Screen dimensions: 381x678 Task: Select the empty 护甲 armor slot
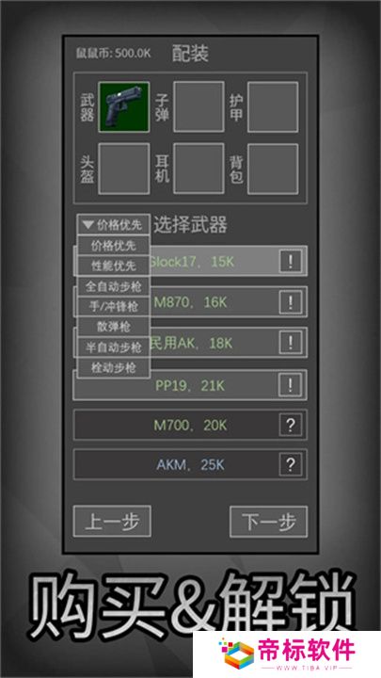(273, 106)
